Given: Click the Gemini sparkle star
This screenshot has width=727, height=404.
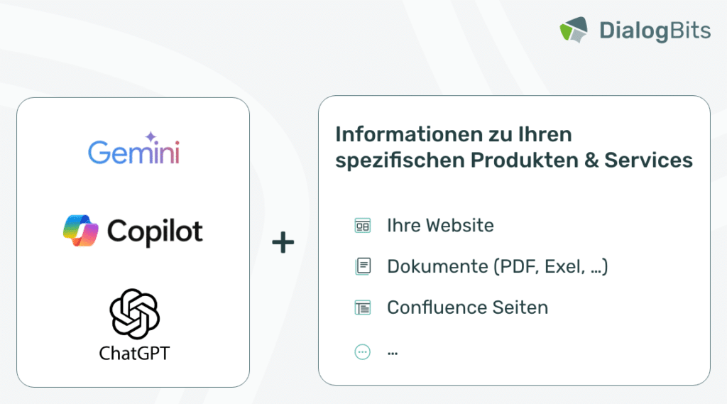Looking at the screenshot, I should 151,137.
